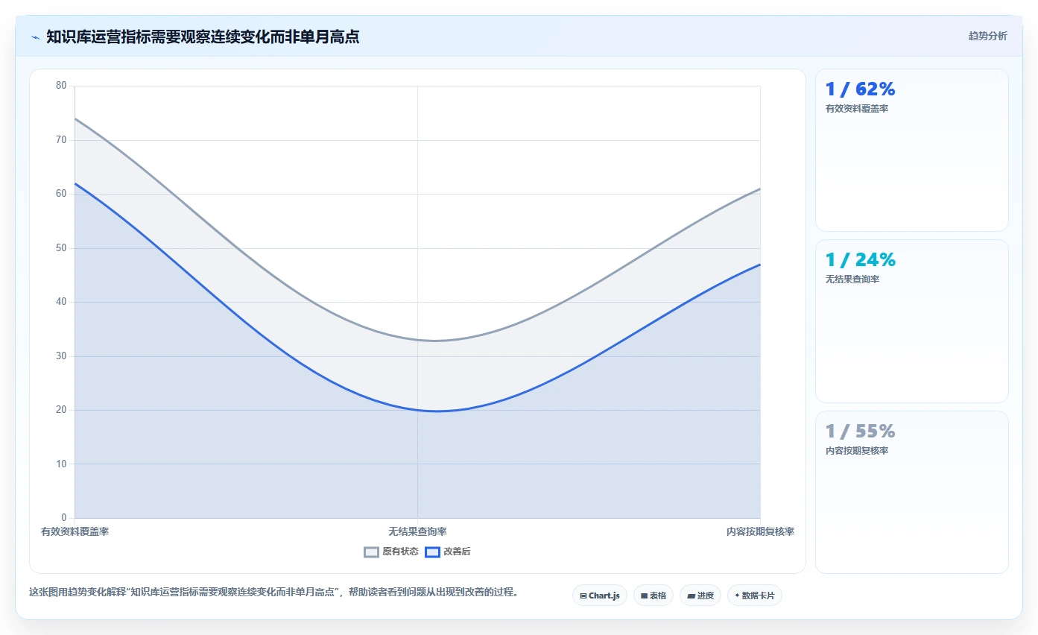Click the gray line's lowest point near 33
The image size is (1038, 635).
(x=435, y=341)
